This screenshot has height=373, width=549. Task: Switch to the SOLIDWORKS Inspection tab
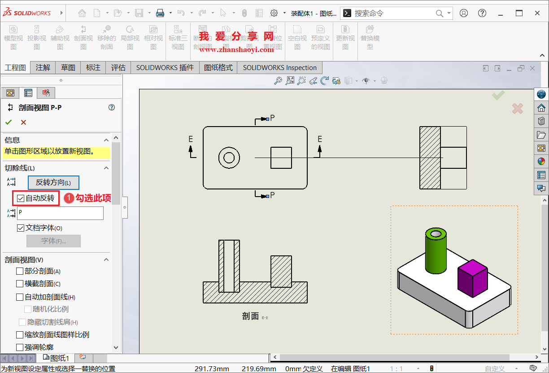tap(280, 68)
